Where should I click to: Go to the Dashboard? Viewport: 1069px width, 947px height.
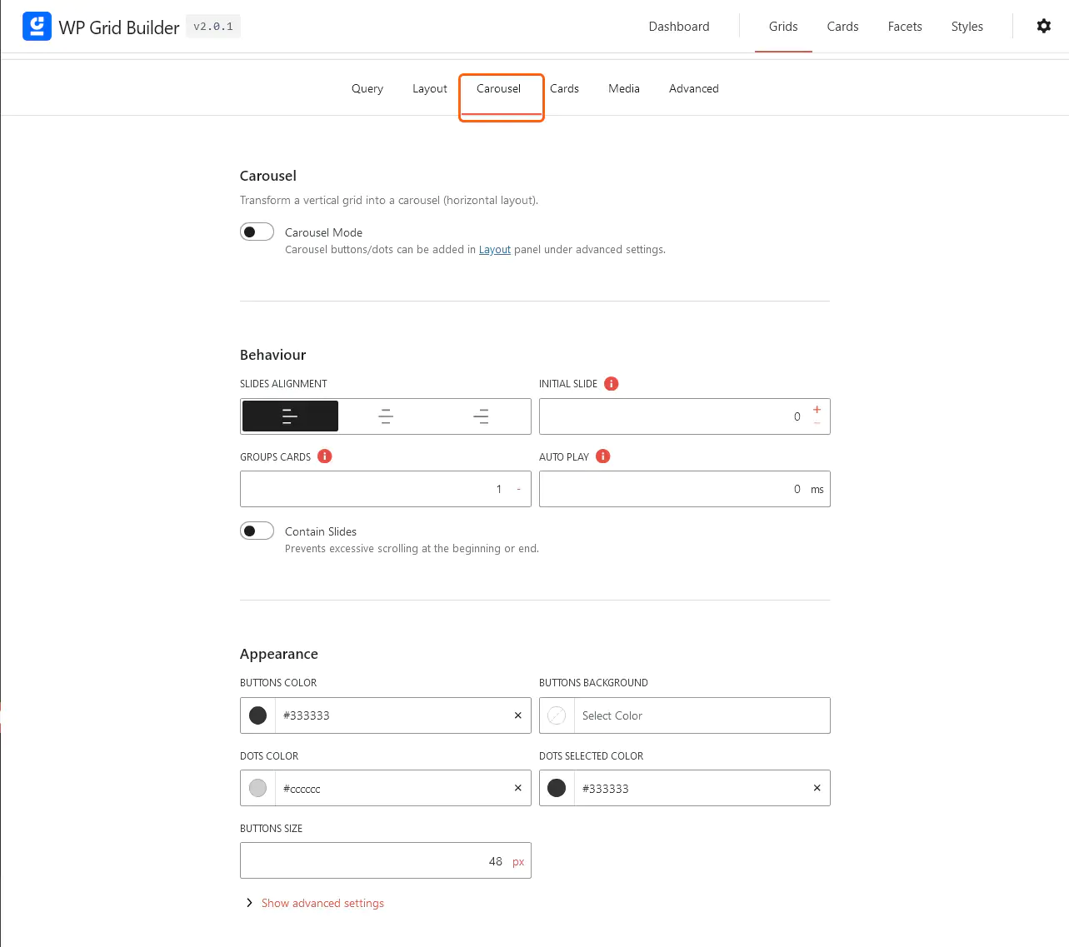(x=678, y=26)
